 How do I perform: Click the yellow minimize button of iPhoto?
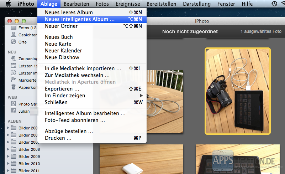click(x=17, y=21)
